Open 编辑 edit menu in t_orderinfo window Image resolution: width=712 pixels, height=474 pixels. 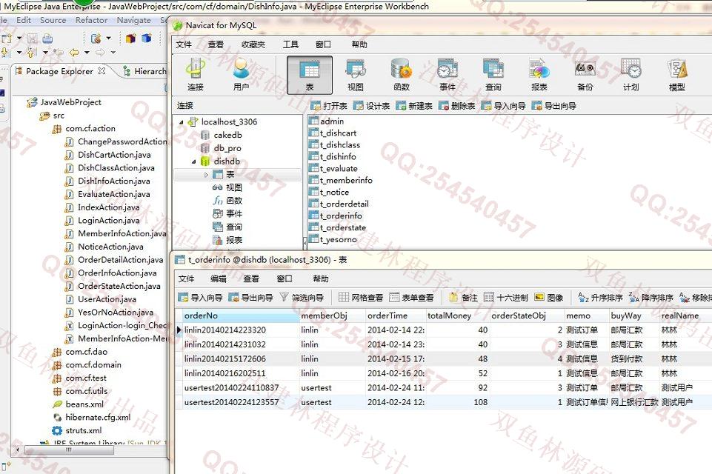click(x=219, y=278)
